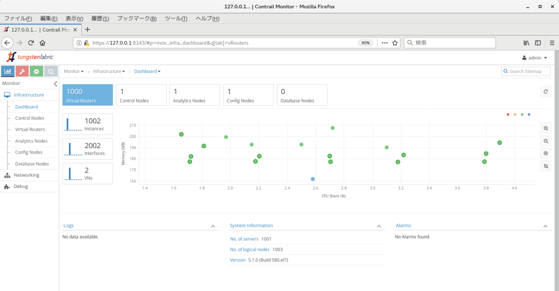Toggle the green legend dot filter

(522, 114)
